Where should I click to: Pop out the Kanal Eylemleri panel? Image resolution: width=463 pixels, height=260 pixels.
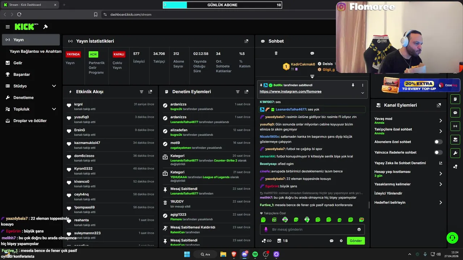pos(439,105)
